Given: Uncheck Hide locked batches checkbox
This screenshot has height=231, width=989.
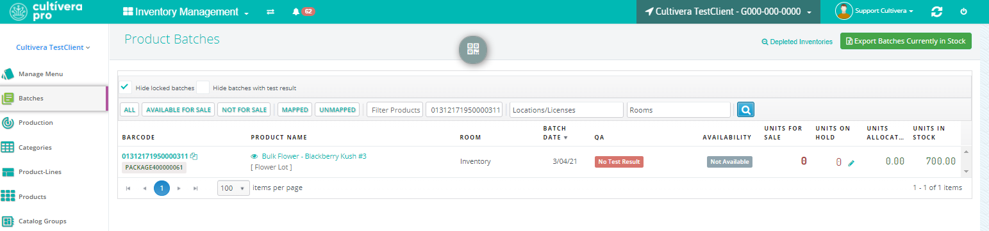Looking at the screenshot, I should [x=126, y=87].
